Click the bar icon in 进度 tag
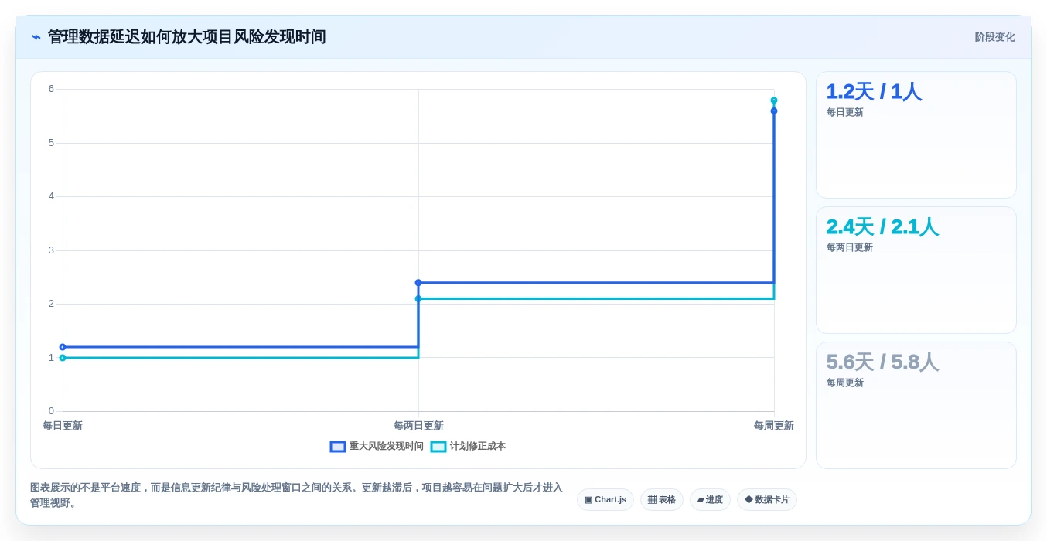Screen dimensions: 1047x541 (x=701, y=500)
